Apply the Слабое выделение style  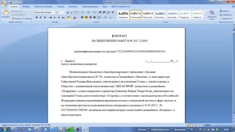198,15
